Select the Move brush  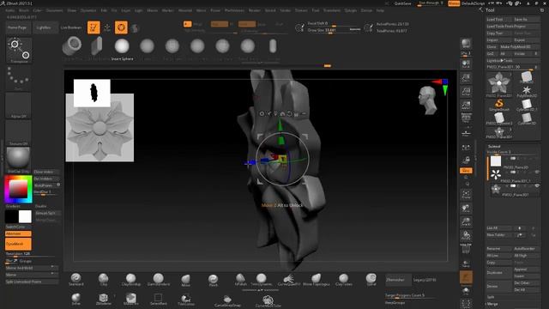click(185, 280)
